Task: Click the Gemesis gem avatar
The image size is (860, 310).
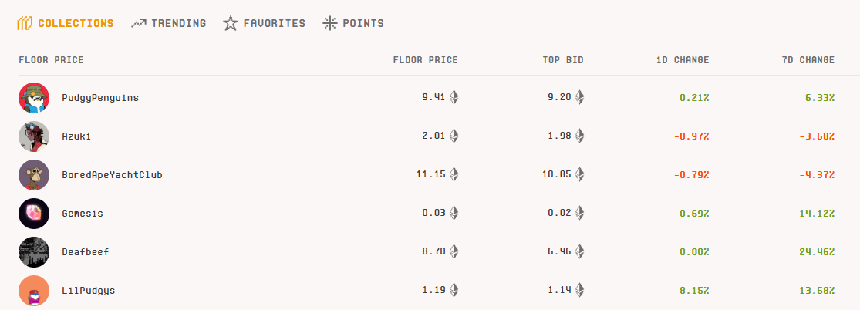Action: pyautogui.click(x=34, y=214)
